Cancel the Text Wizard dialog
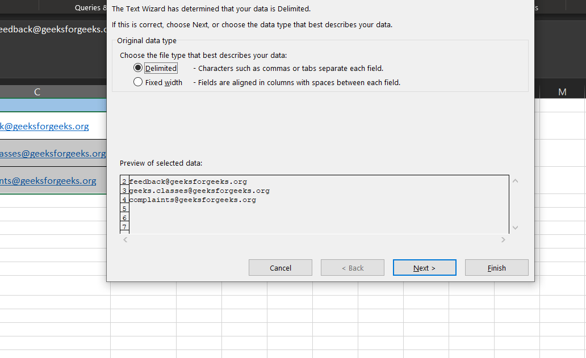The width and height of the screenshot is (586, 358). [281, 268]
